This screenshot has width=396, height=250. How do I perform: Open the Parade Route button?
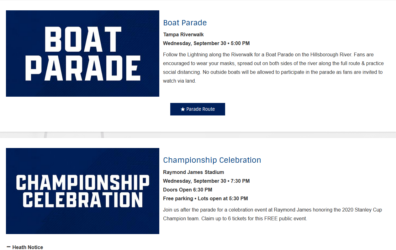[x=198, y=109]
